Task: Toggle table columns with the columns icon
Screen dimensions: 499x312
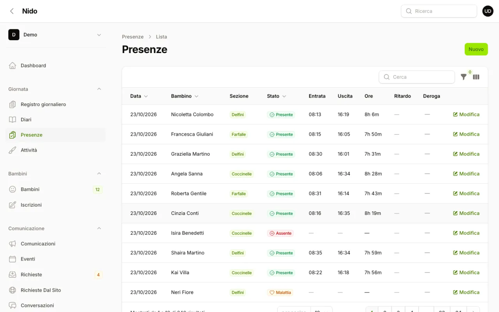Action: point(476,77)
